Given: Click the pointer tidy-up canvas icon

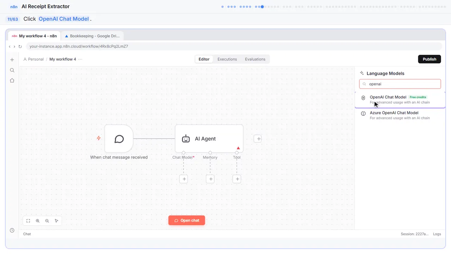Looking at the screenshot, I should pyautogui.click(x=57, y=221).
